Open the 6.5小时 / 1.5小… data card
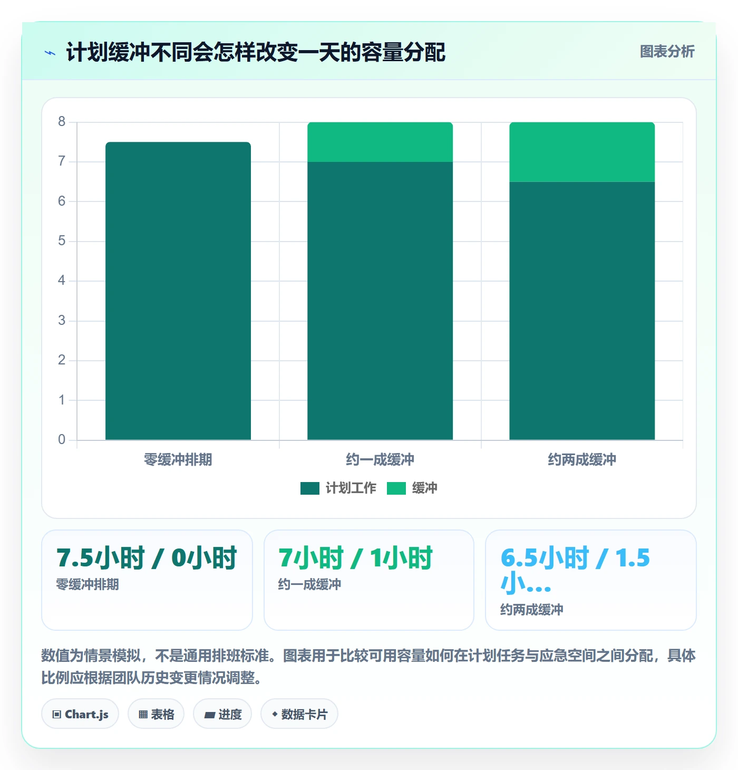The image size is (738, 770). (591, 580)
